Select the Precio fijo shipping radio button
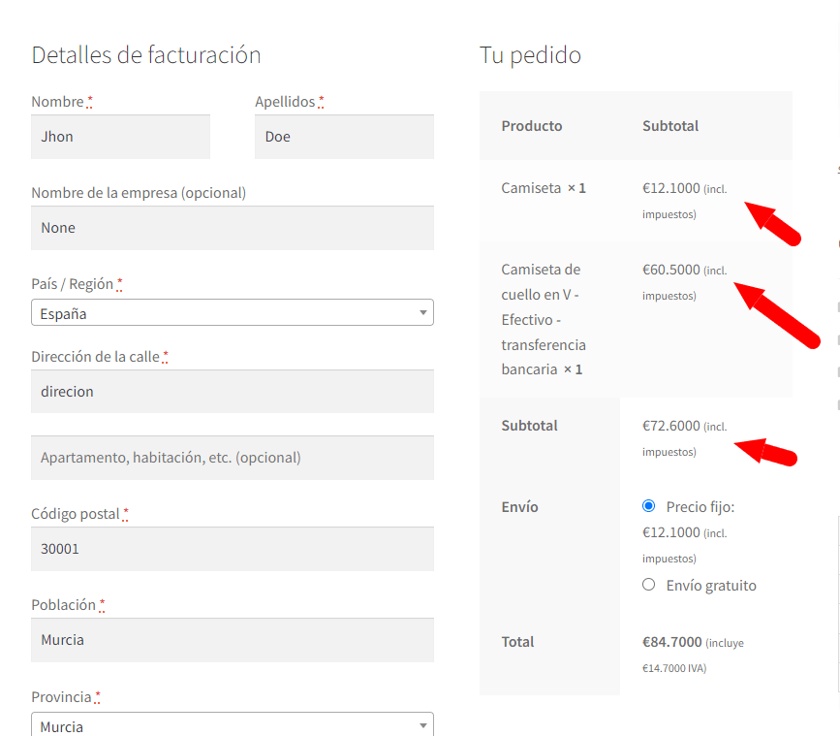This screenshot has height=736, width=840. tap(649, 506)
